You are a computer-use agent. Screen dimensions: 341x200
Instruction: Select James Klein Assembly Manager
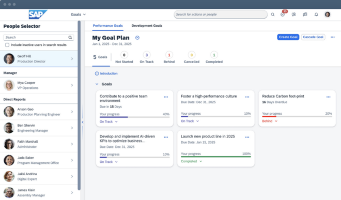click(x=39, y=193)
